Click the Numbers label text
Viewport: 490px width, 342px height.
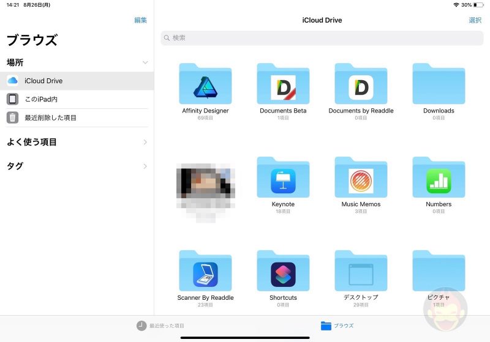click(x=439, y=204)
